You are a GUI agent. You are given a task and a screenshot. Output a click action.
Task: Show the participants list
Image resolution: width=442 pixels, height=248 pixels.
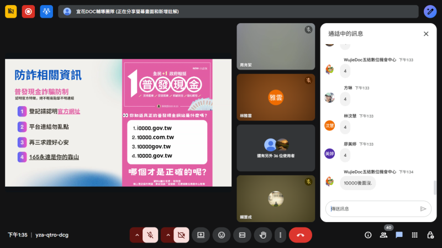pos(383,235)
